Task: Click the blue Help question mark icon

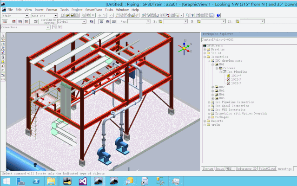Action: [x=218, y=15]
